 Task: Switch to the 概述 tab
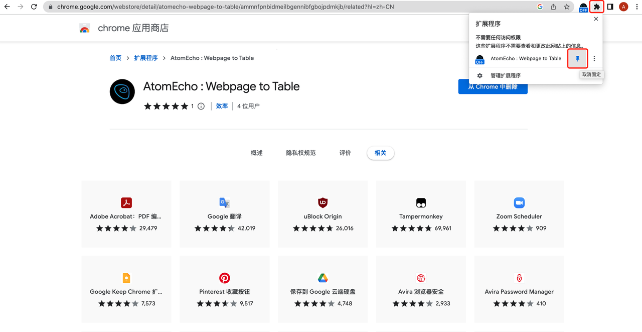tap(257, 153)
